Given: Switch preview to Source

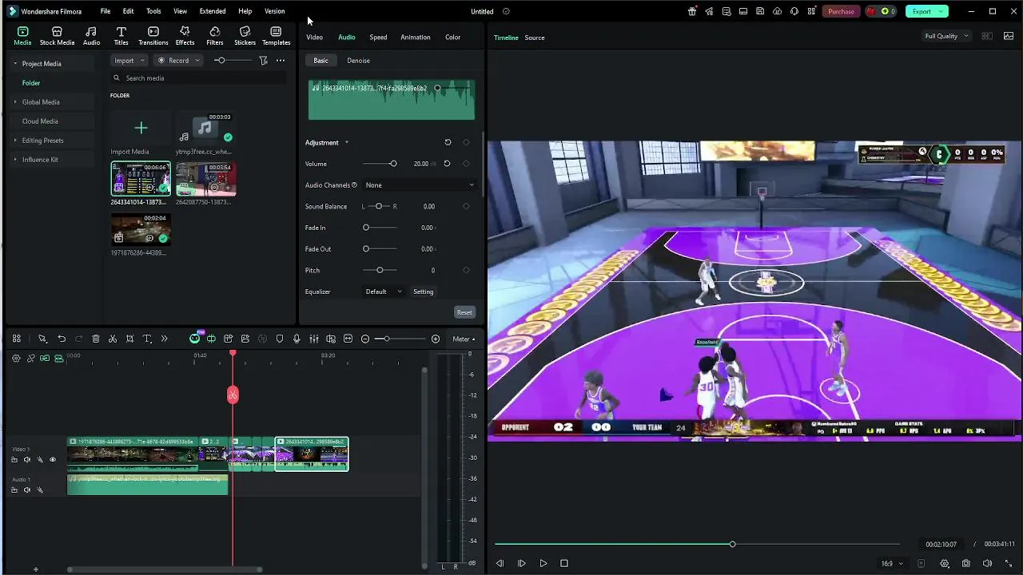Looking at the screenshot, I should (535, 38).
